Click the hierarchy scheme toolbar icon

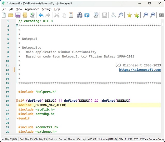pyautogui.click(x=113, y=15)
